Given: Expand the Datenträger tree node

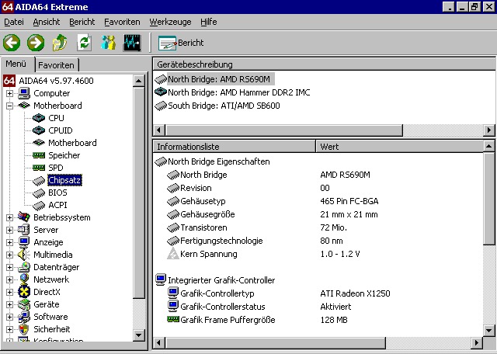Looking at the screenshot, I should coord(9,267).
